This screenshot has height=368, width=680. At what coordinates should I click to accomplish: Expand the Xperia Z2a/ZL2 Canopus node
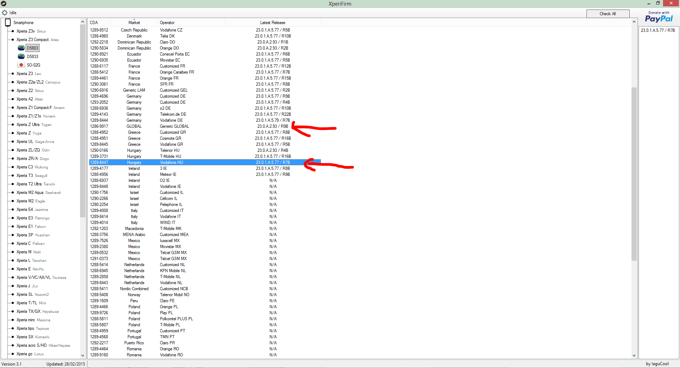pyautogui.click(x=13, y=82)
